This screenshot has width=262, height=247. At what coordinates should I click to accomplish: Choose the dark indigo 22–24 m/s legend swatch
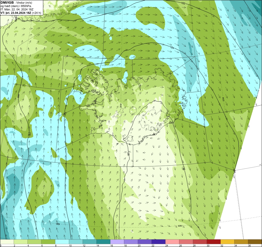[159, 242]
